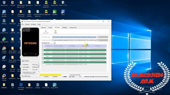The image size is (170, 95).
Task: Open the File menu
Action: [22, 24]
